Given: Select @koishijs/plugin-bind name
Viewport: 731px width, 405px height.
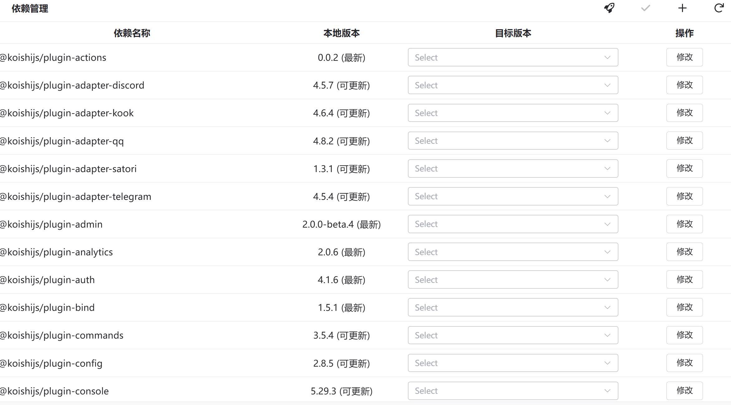Looking at the screenshot, I should click(47, 308).
